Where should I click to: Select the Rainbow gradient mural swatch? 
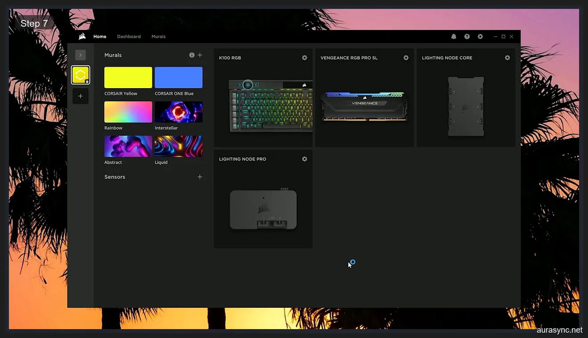[x=128, y=111]
